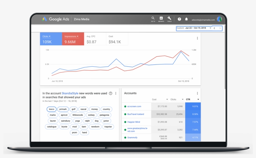256x158 pixels.
Task: Open chart card three-dot menu
Action: [x=197, y=38]
